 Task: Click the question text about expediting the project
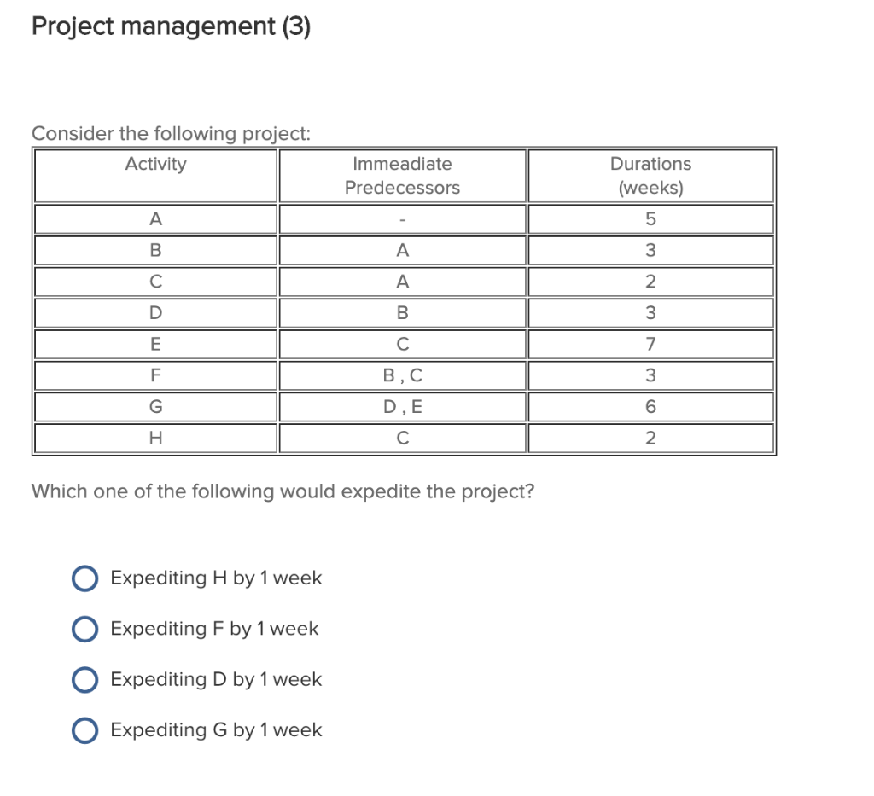(283, 491)
